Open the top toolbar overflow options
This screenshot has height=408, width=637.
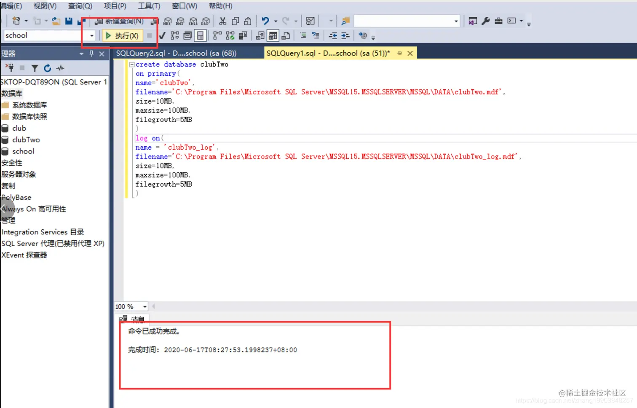(x=529, y=24)
